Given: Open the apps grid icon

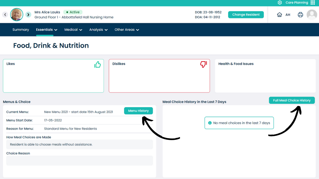Looking at the screenshot, I should tap(313, 3).
